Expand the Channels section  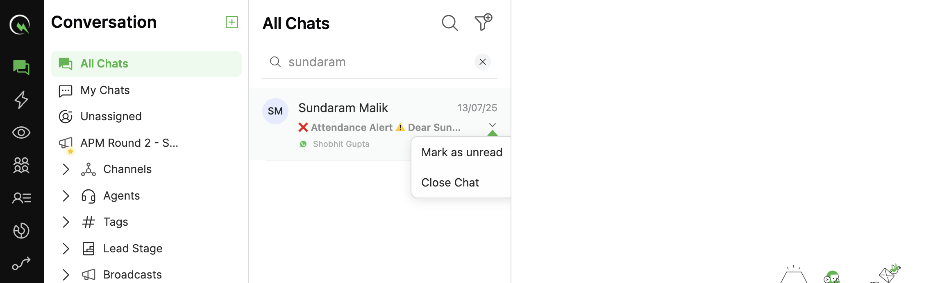coord(66,169)
